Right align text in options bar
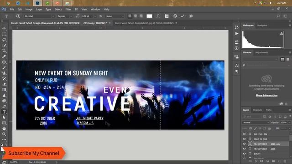This screenshot has width=292, height=164. [141, 16]
